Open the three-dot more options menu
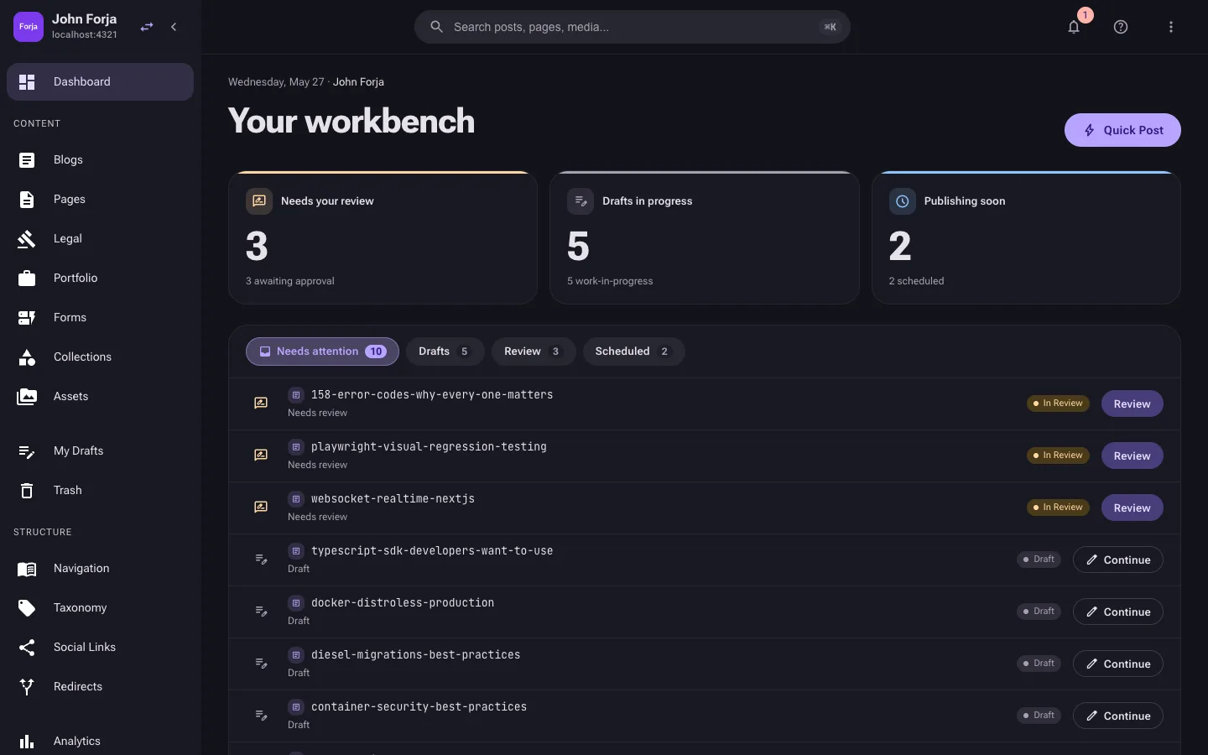Image resolution: width=1208 pixels, height=755 pixels. point(1171,27)
